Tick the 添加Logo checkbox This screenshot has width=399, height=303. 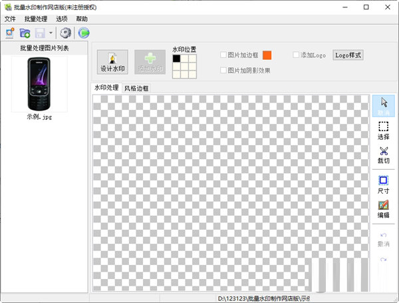(x=296, y=55)
